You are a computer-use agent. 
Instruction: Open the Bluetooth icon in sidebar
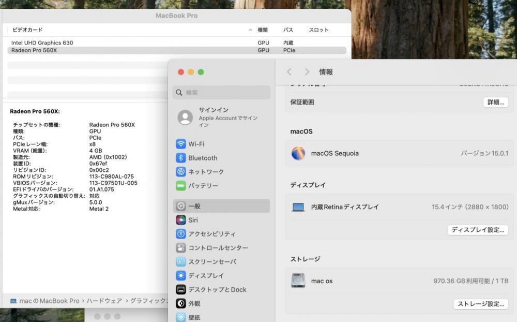180,158
